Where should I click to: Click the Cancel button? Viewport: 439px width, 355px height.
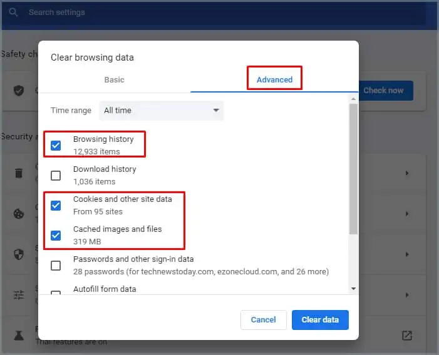(x=263, y=319)
